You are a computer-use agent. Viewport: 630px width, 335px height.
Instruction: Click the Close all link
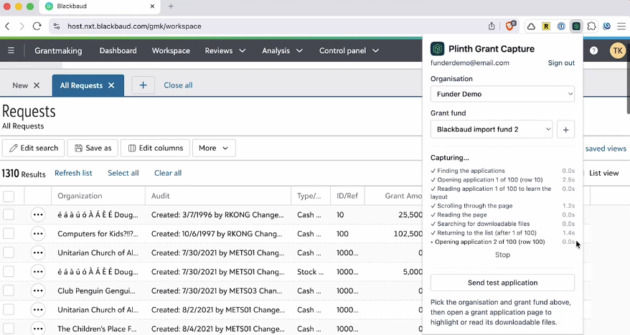[x=178, y=85]
